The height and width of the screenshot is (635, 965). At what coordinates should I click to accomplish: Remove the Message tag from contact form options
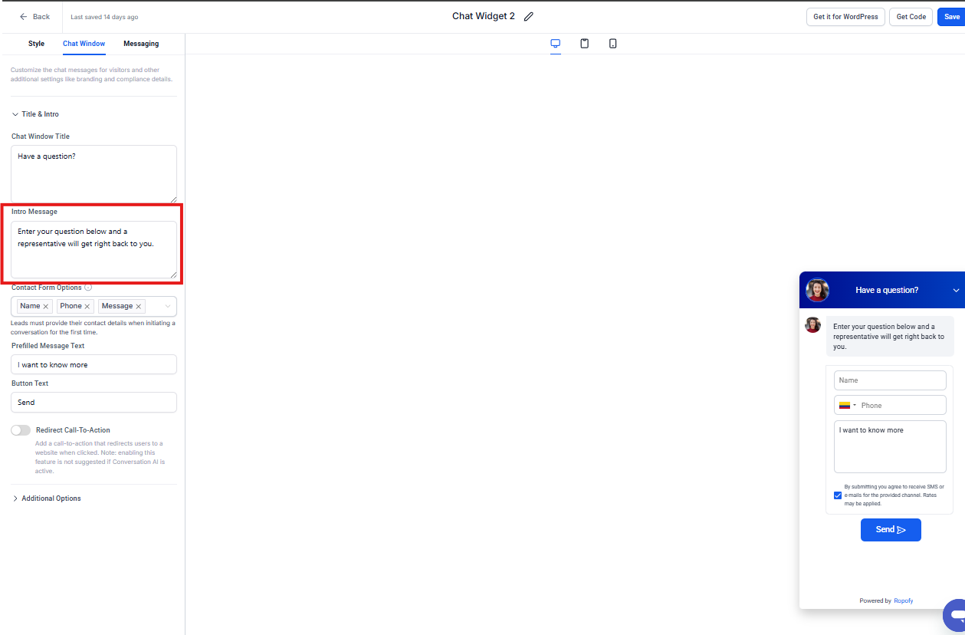pyautogui.click(x=139, y=307)
